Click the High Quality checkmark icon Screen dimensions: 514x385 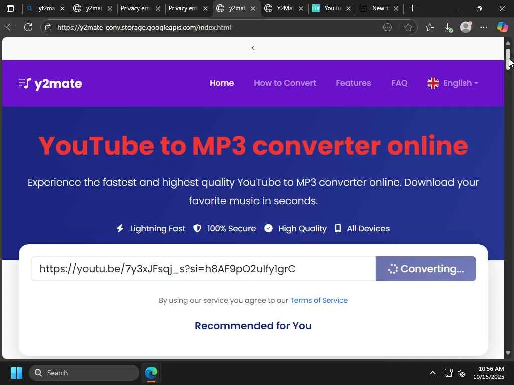click(x=268, y=228)
